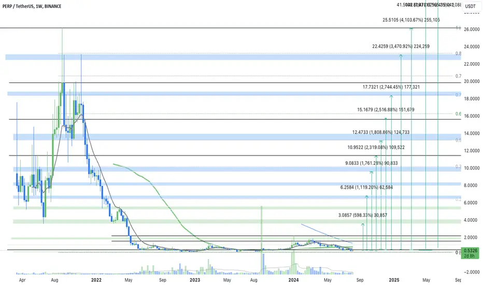Click the tall green candle wick near 26

[x=62, y=55]
